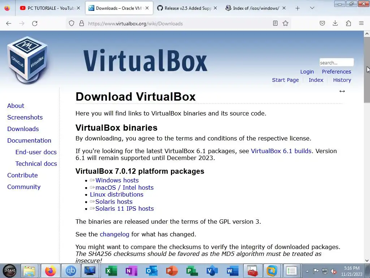Screen dimensions: 370x278
Task: Open Technical docs in the sidebar
Action: (x=36, y=164)
